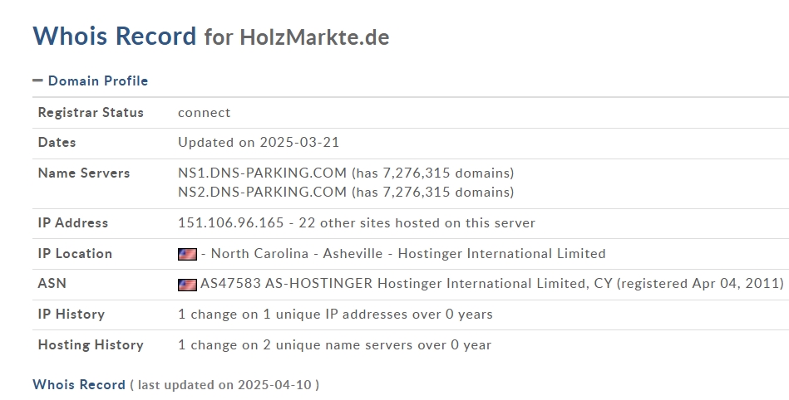Viewport: 789px width, 400px height.
Task: Click the HolzMarkte.de domain title
Action: tap(314, 37)
